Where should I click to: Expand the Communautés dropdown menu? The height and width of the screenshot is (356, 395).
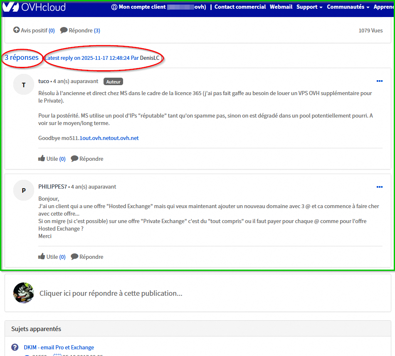[348, 7]
